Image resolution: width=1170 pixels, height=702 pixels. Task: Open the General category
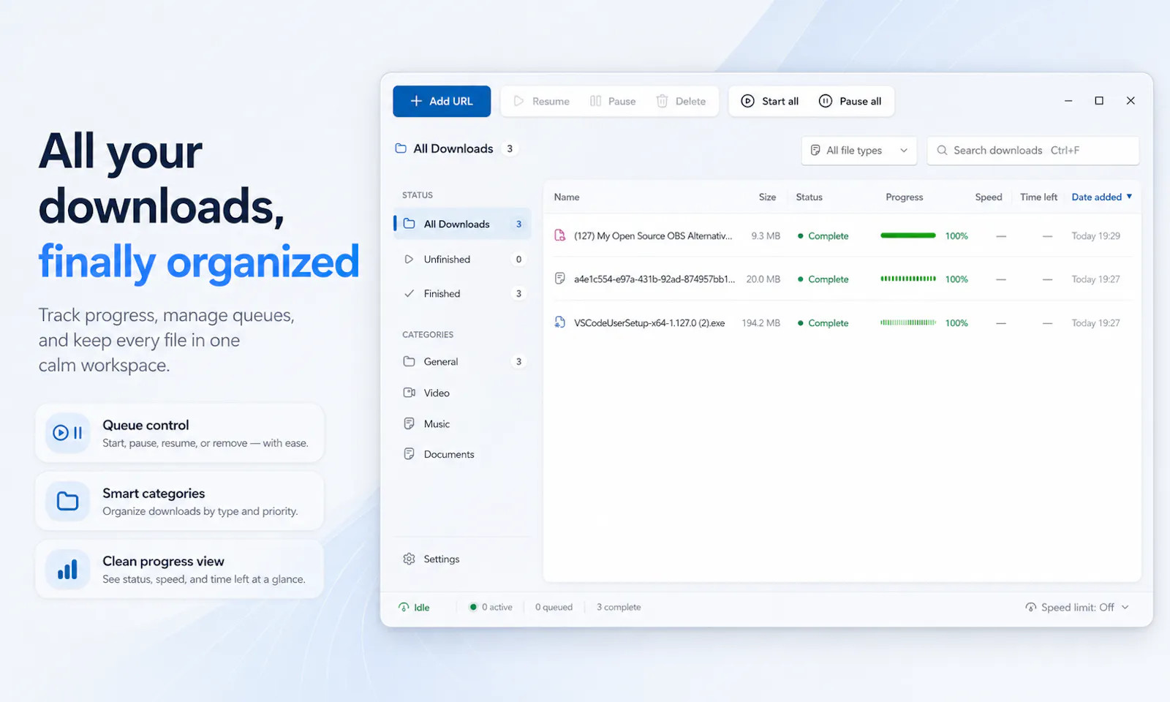[462, 361]
